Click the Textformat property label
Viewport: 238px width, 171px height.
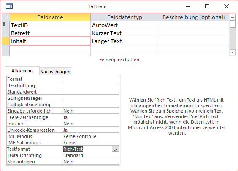pyautogui.click(x=35, y=149)
